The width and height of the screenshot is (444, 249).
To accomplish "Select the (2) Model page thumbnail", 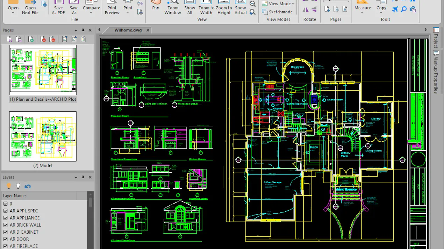I will click(43, 136).
